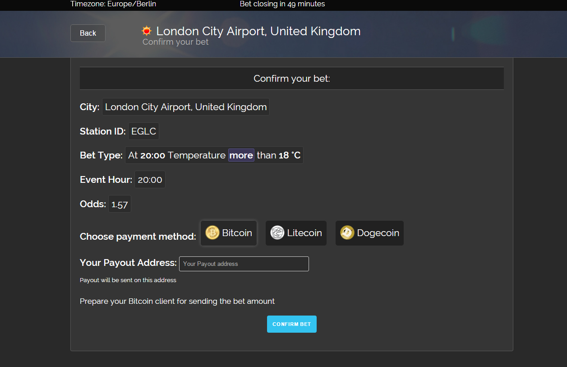
Task: Click the 'Confirm your bet:' section header
Action: click(x=292, y=79)
